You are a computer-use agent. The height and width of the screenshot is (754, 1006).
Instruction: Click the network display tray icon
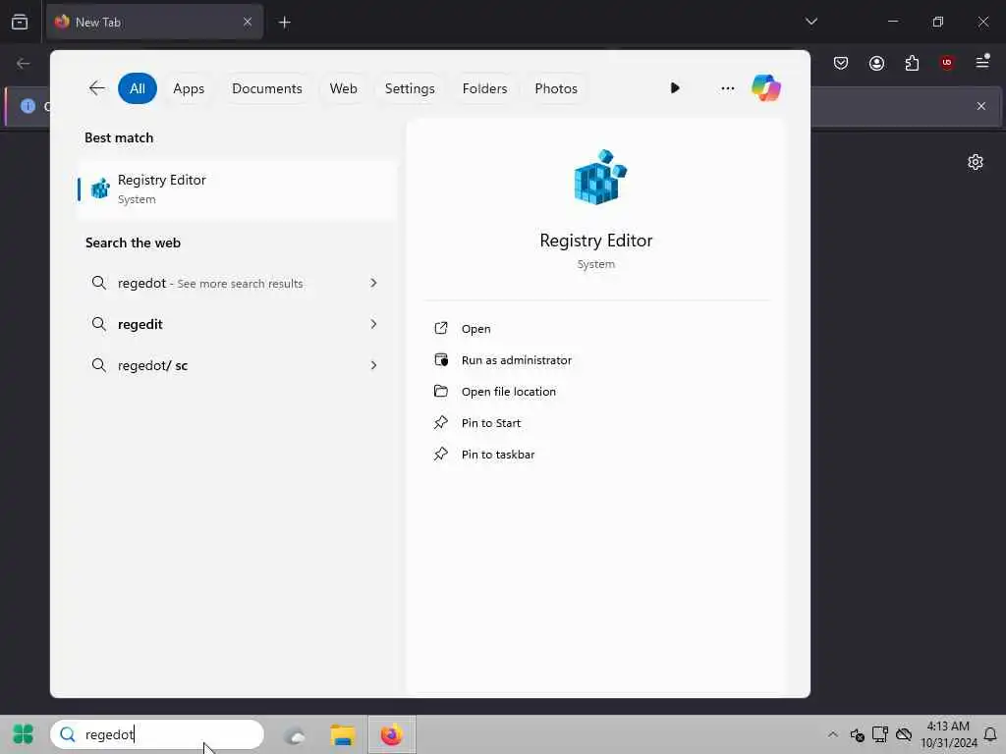click(x=880, y=734)
